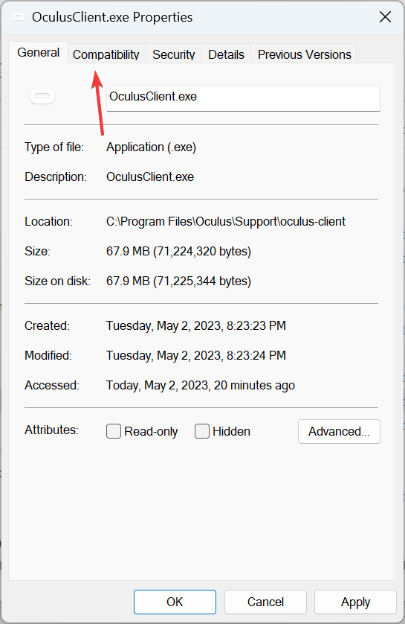Open the Security tab
The width and height of the screenshot is (405, 624).
click(173, 54)
